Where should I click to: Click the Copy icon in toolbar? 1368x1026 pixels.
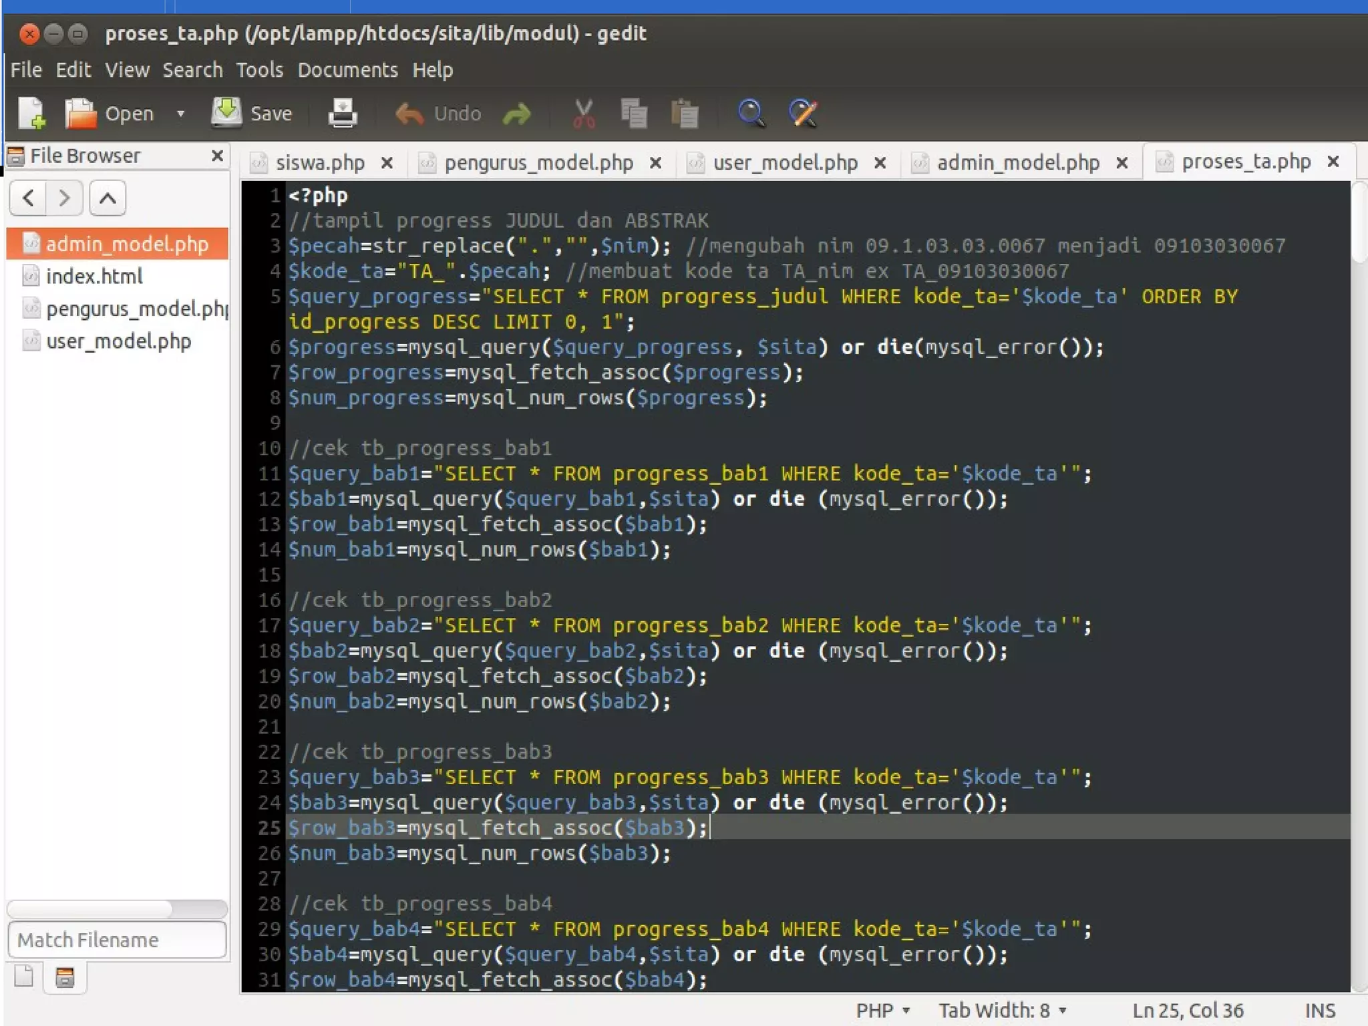coord(633,114)
